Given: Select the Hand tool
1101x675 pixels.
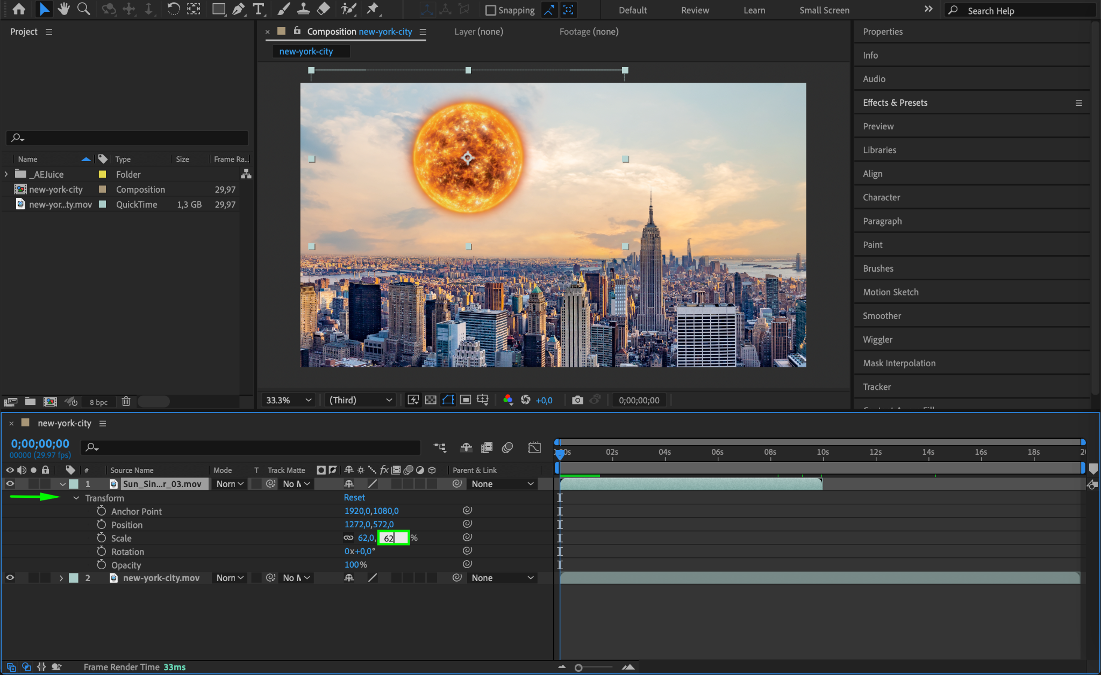Looking at the screenshot, I should coord(64,9).
